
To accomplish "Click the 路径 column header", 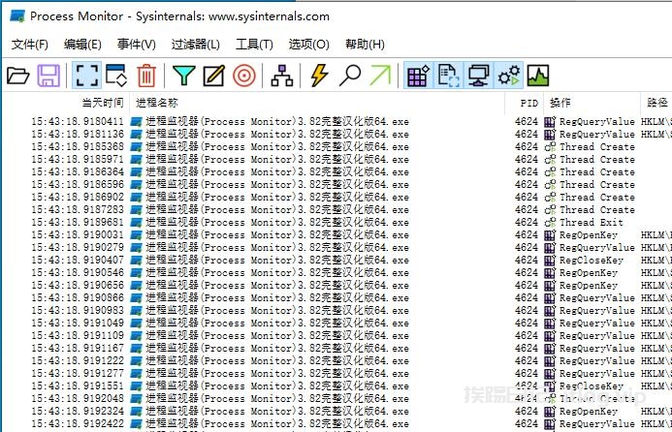I will click(x=657, y=103).
